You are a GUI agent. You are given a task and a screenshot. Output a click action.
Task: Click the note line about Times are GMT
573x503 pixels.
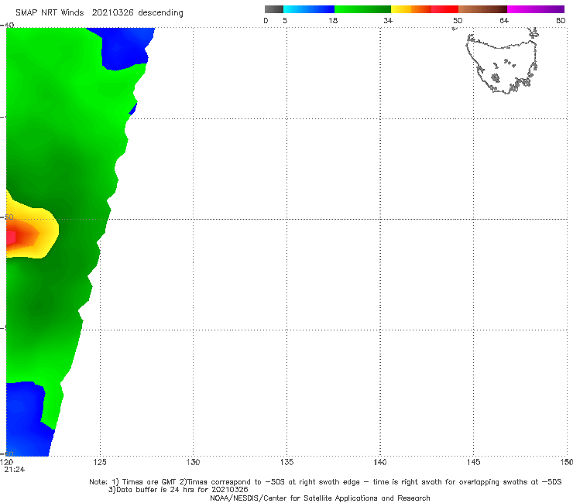pos(325,482)
